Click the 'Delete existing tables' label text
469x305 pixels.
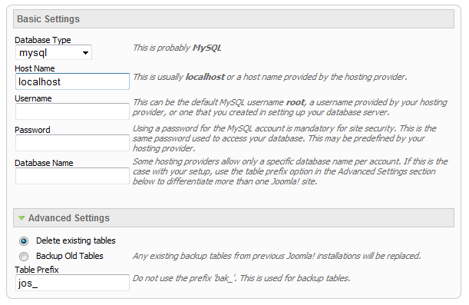[x=76, y=240]
